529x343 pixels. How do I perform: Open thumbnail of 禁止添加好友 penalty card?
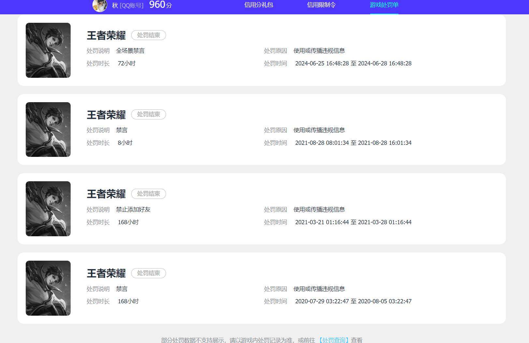click(x=48, y=209)
